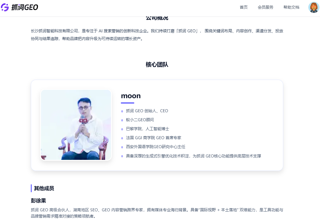The height and width of the screenshot is (223, 320).
Task: Go to the 首页 menu item
Action: 244,7
